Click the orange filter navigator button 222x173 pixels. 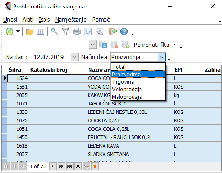95,166
